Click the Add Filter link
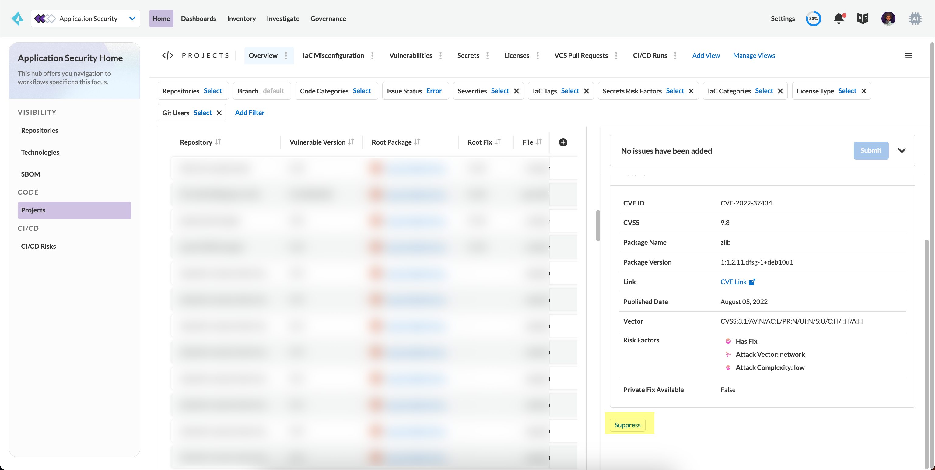 [x=250, y=113]
